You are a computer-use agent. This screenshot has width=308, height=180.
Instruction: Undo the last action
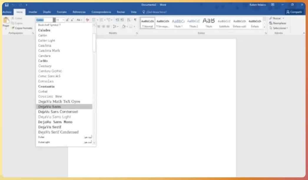point(14,5)
